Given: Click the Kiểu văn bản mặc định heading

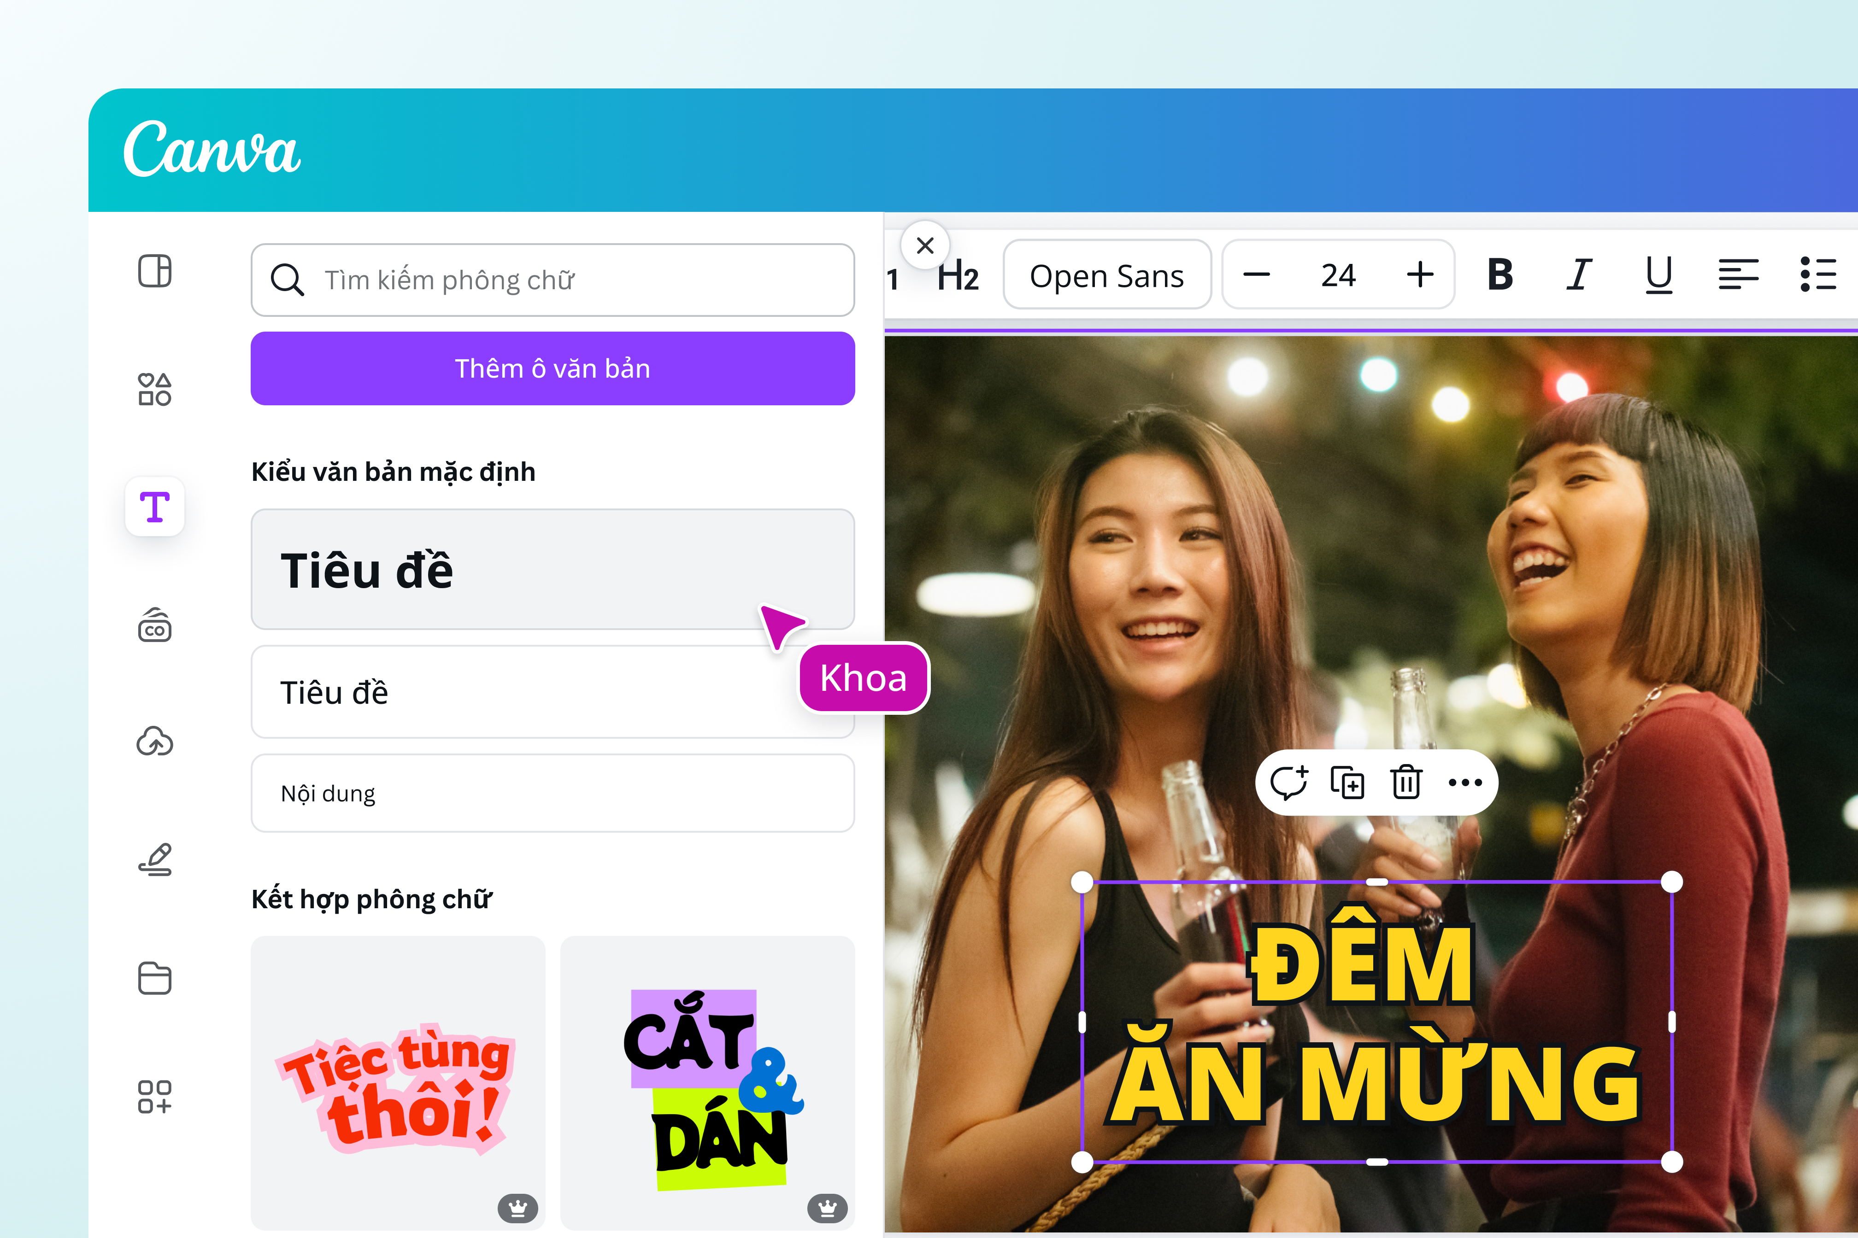Looking at the screenshot, I should pos(394,472).
